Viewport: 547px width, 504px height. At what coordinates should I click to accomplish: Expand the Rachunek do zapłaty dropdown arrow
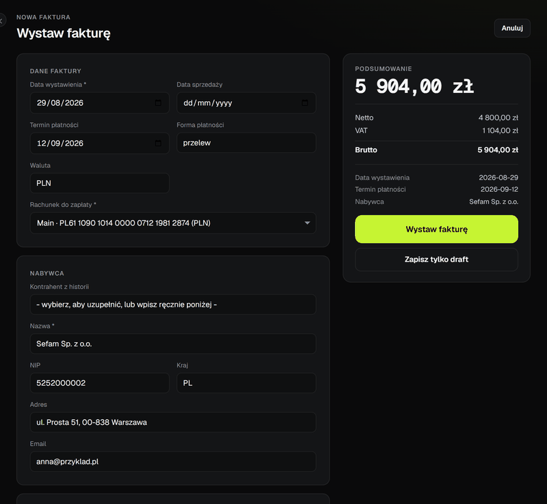(x=307, y=223)
